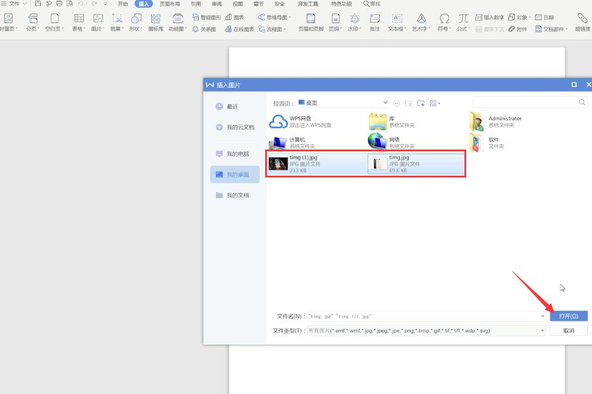Click the 插入数字 insert number button
The width and height of the screenshot is (592, 394).
pyautogui.click(x=489, y=17)
